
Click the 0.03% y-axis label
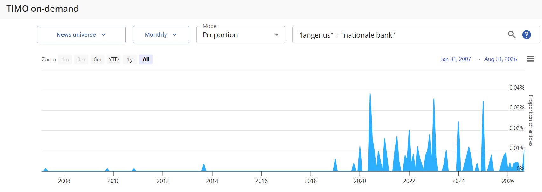click(517, 108)
